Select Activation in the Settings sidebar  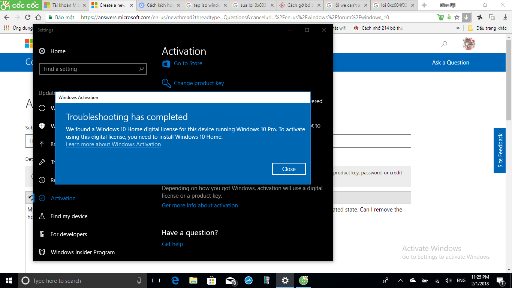tap(63, 198)
